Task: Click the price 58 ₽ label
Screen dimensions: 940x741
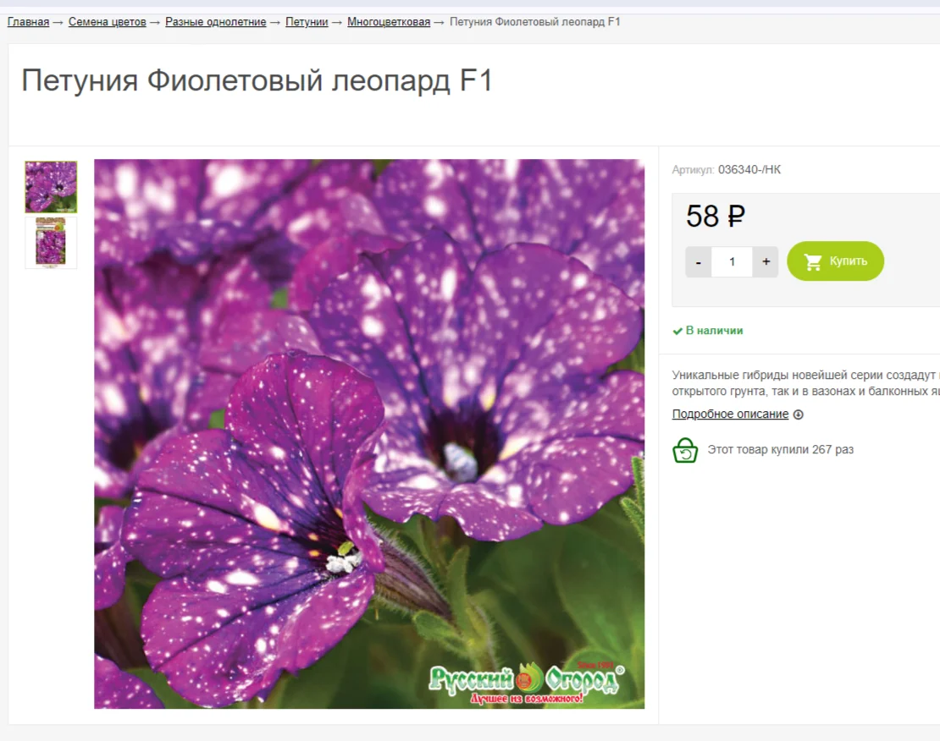Action: pos(716,217)
